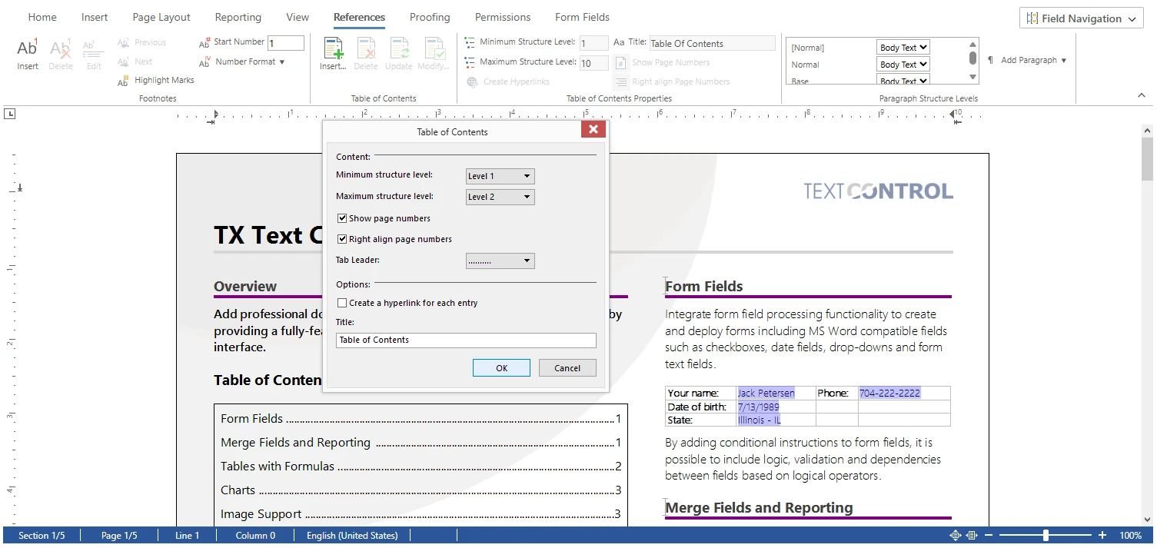Open the Minimum structure level dropdown
Image resolution: width=1157 pixels, height=548 pixels.
pos(499,176)
